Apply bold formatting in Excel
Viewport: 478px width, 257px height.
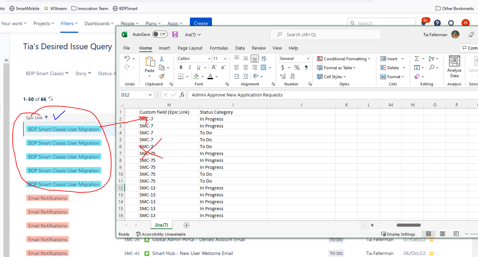pyautogui.click(x=181, y=68)
